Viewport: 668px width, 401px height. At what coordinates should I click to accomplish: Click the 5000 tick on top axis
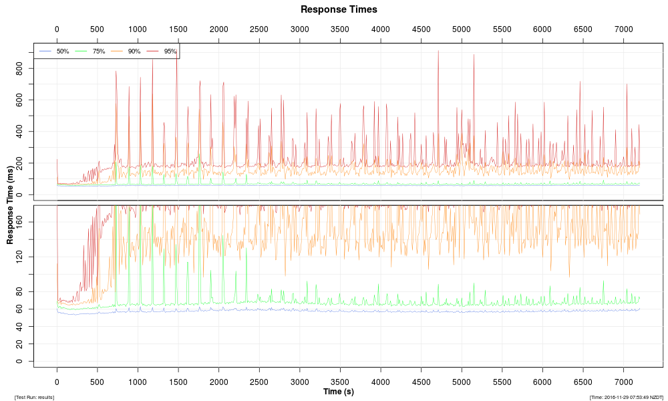point(462,29)
